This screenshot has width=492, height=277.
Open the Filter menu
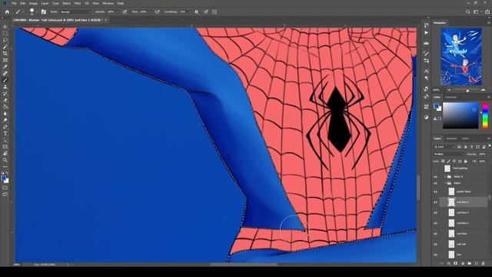(78, 3)
